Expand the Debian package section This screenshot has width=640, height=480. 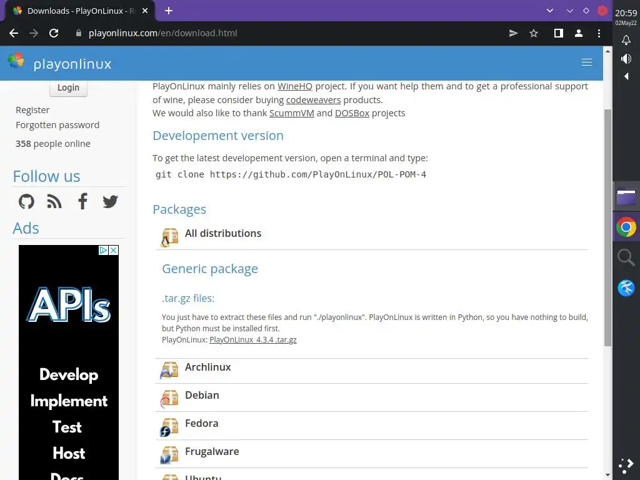click(371, 398)
